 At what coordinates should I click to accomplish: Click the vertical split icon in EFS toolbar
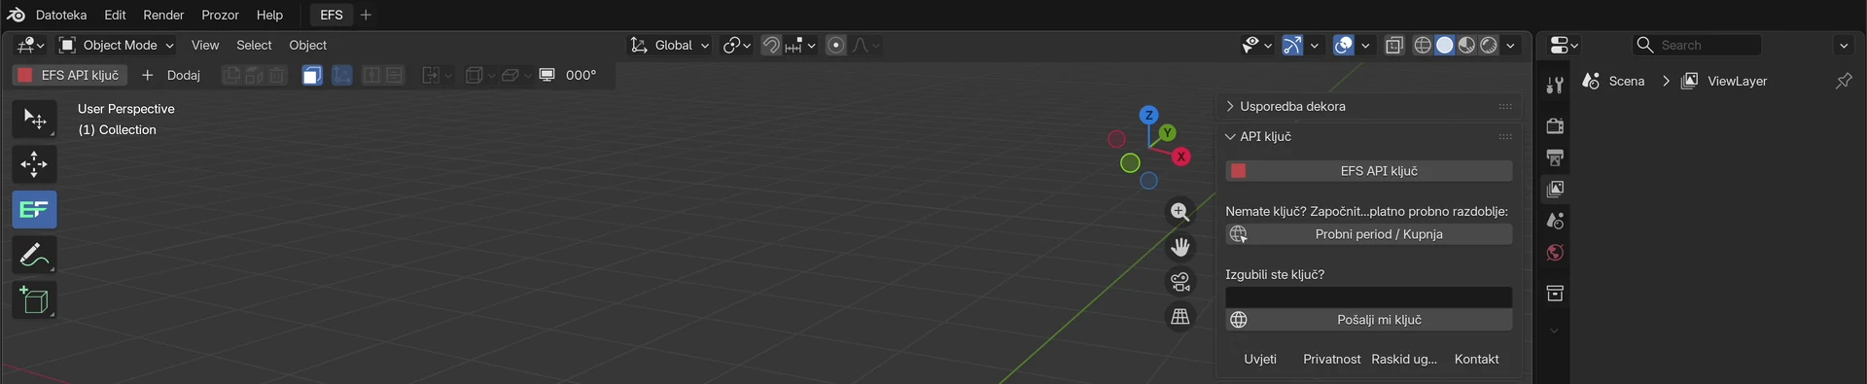coord(371,75)
